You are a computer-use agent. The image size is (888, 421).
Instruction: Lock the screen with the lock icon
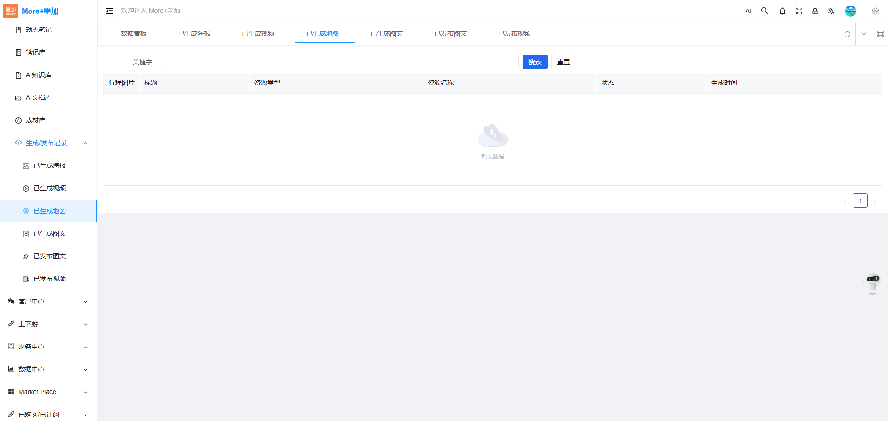tap(815, 11)
